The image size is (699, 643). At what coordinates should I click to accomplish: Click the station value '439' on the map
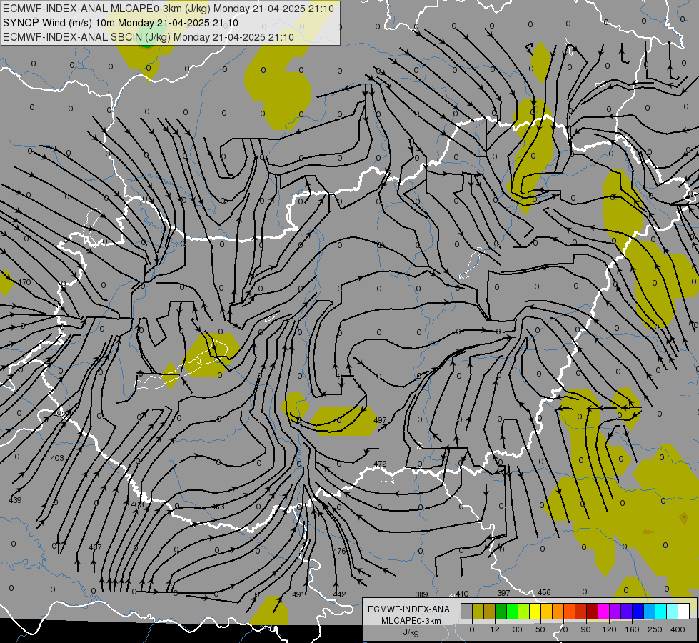tap(15, 500)
